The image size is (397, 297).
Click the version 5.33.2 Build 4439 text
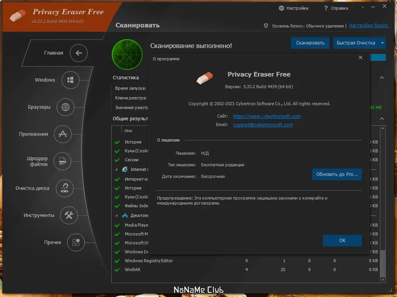point(268,87)
